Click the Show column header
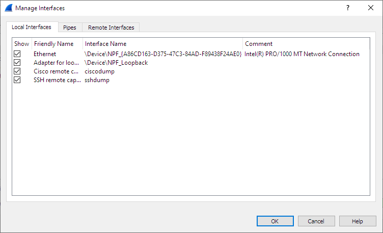This screenshot has height=233, width=383. point(22,44)
